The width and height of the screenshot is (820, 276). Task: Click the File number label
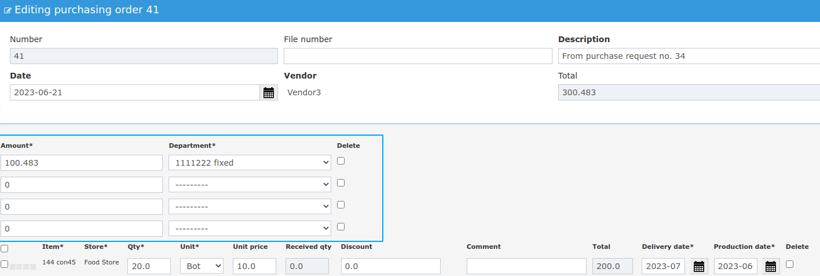[308, 39]
